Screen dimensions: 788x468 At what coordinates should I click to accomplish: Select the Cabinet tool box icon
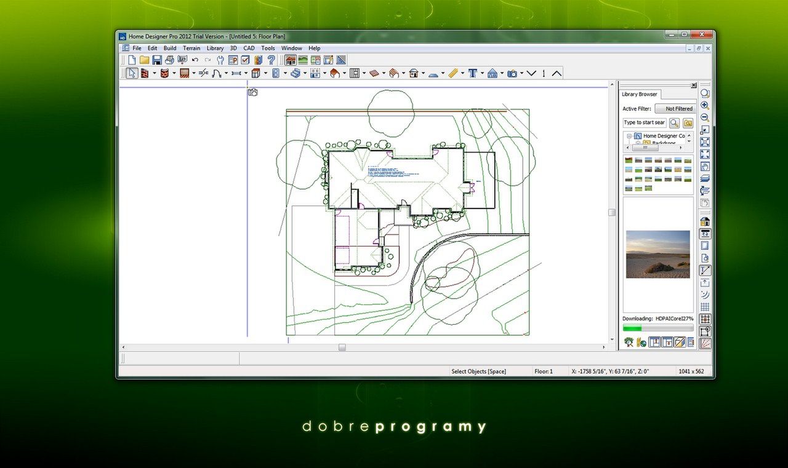click(255, 73)
